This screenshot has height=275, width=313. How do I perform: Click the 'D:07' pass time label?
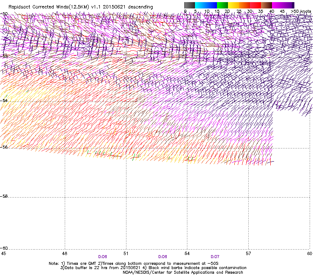click(x=215, y=257)
